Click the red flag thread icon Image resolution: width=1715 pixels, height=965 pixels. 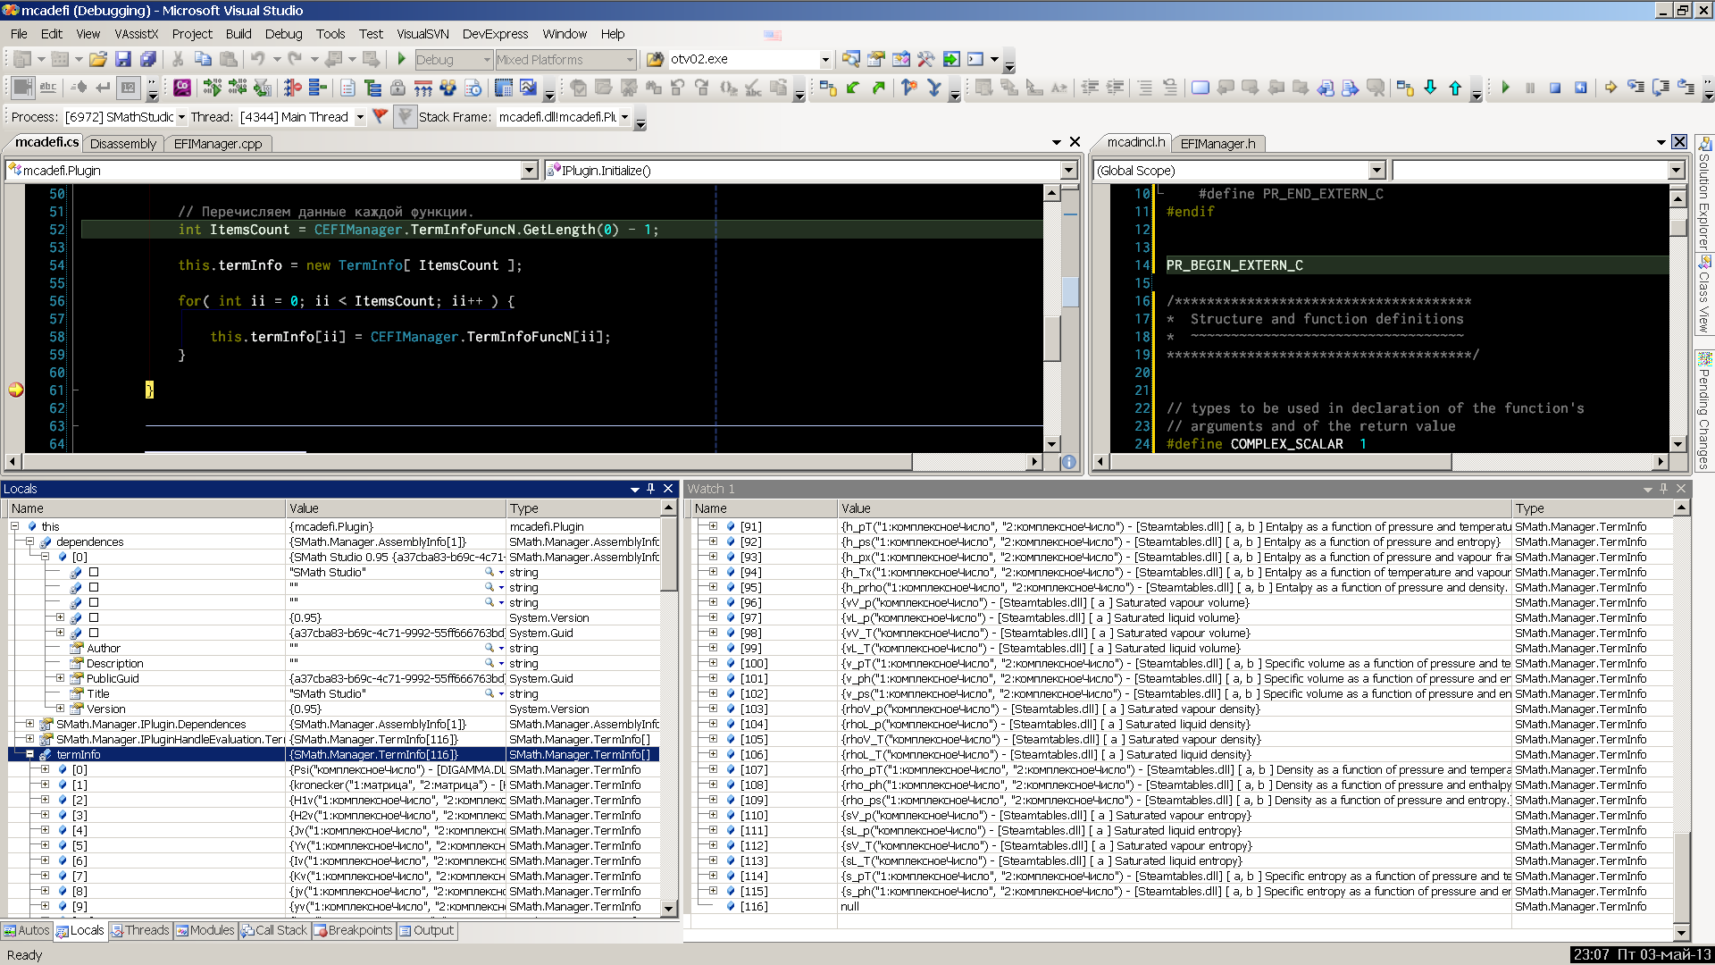(x=380, y=116)
